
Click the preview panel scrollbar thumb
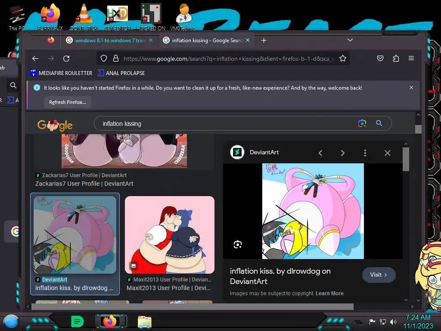pos(406,159)
